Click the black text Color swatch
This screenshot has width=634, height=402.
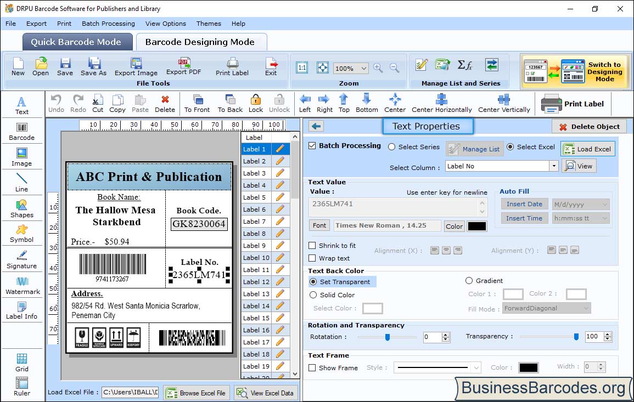[476, 227]
